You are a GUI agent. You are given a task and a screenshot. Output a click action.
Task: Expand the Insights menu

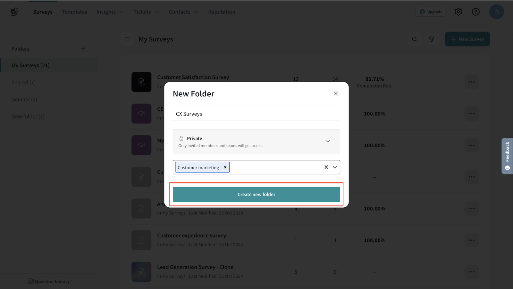pos(110,12)
